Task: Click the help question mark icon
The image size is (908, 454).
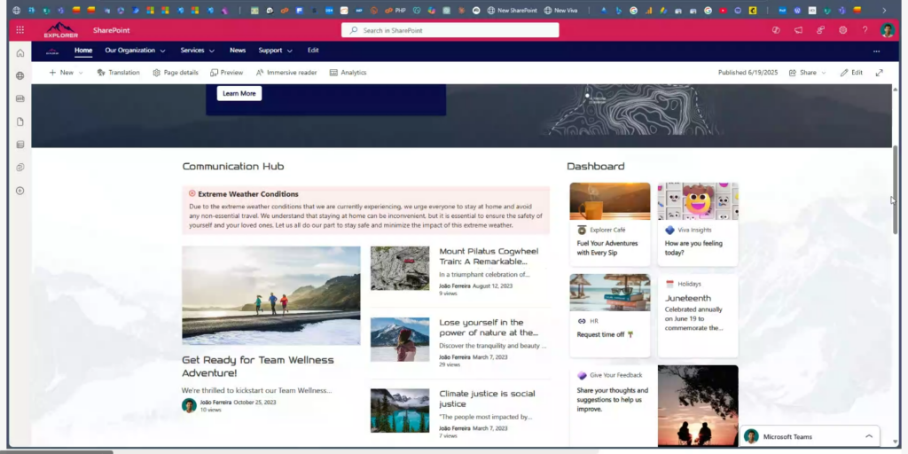Action: point(865,30)
